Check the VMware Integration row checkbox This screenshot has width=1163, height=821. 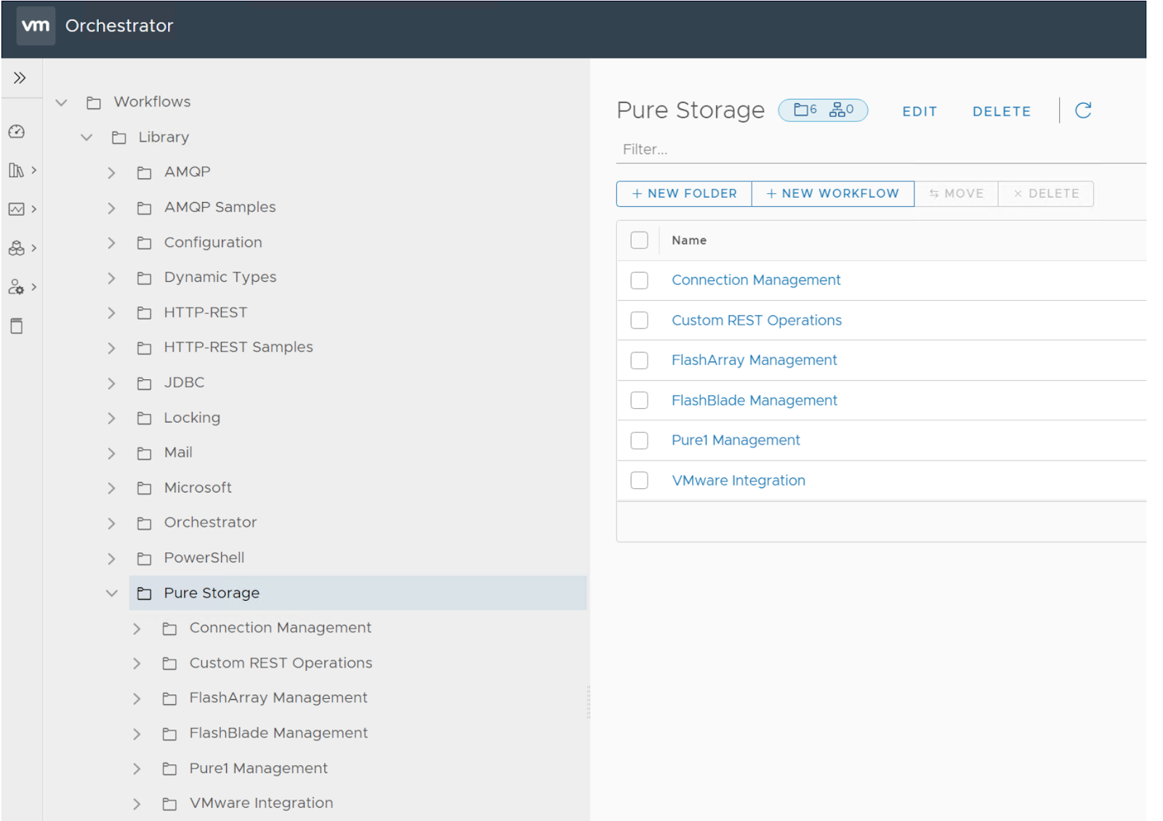coord(639,480)
